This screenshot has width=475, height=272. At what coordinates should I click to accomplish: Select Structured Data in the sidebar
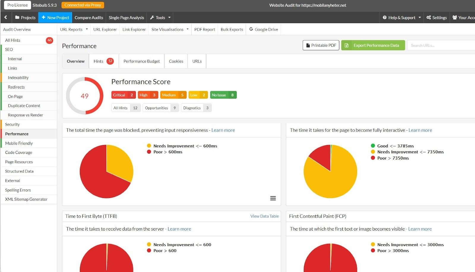pyautogui.click(x=29, y=171)
